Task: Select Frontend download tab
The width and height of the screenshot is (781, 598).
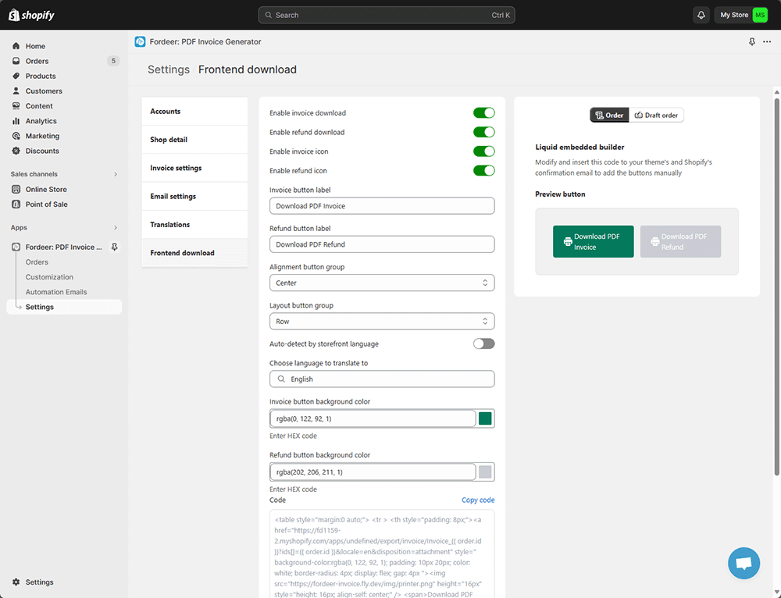Action: pos(194,253)
